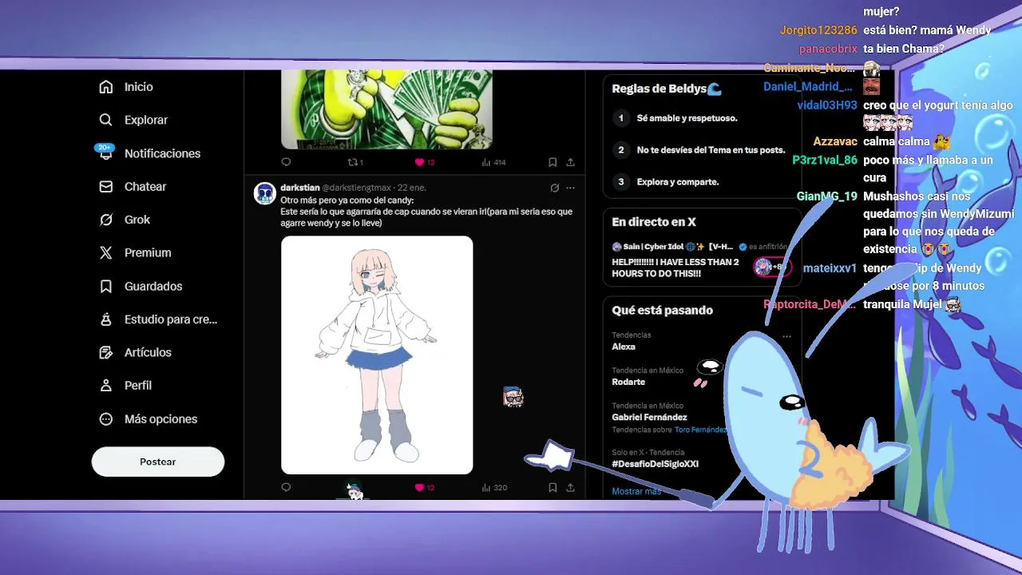Open Grok icon in sidebar
Screen dimensions: 1022x575
click(105, 220)
